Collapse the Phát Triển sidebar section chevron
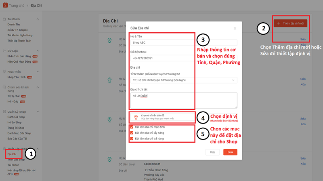 [38, 72]
